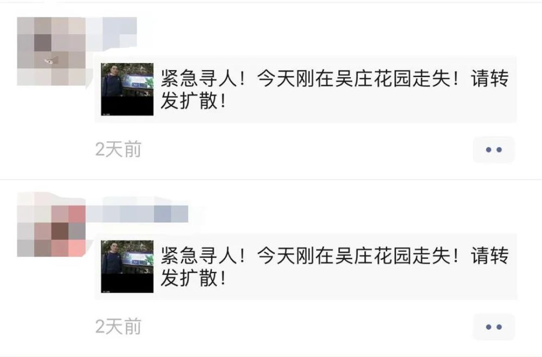Screen dimensions: 542x357
Task: Click the second post's 2天前 timestamp
Action: point(118,327)
